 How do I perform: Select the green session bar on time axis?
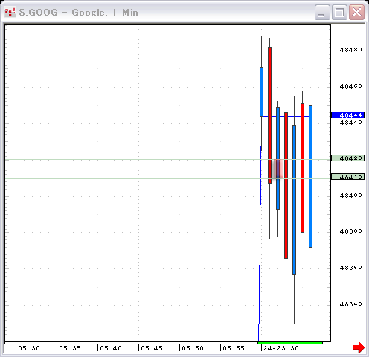[290, 343]
